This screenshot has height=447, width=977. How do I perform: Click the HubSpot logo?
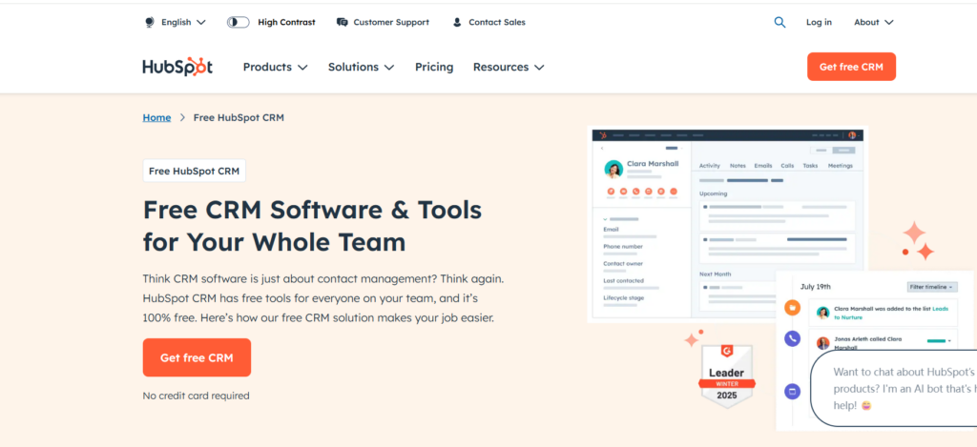[177, 67]
